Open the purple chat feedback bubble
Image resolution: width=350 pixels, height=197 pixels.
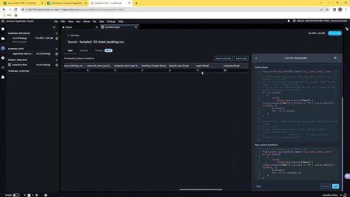[347, 176]
